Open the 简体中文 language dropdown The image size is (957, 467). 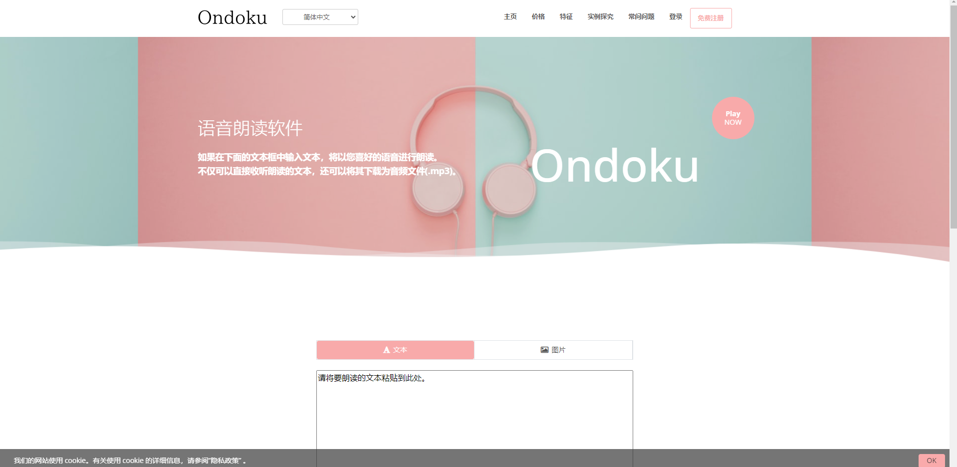click(320, 17)
